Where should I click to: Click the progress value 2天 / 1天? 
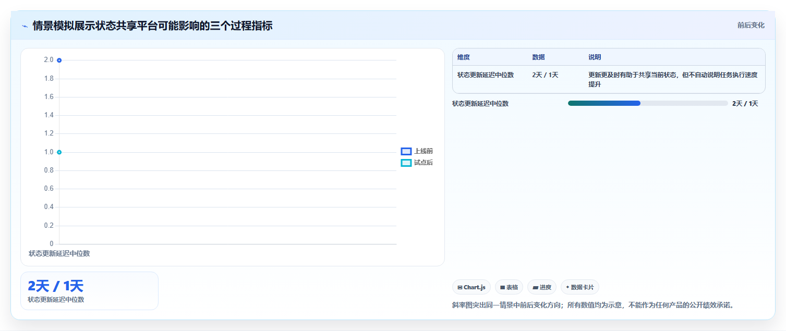(745, 104)
